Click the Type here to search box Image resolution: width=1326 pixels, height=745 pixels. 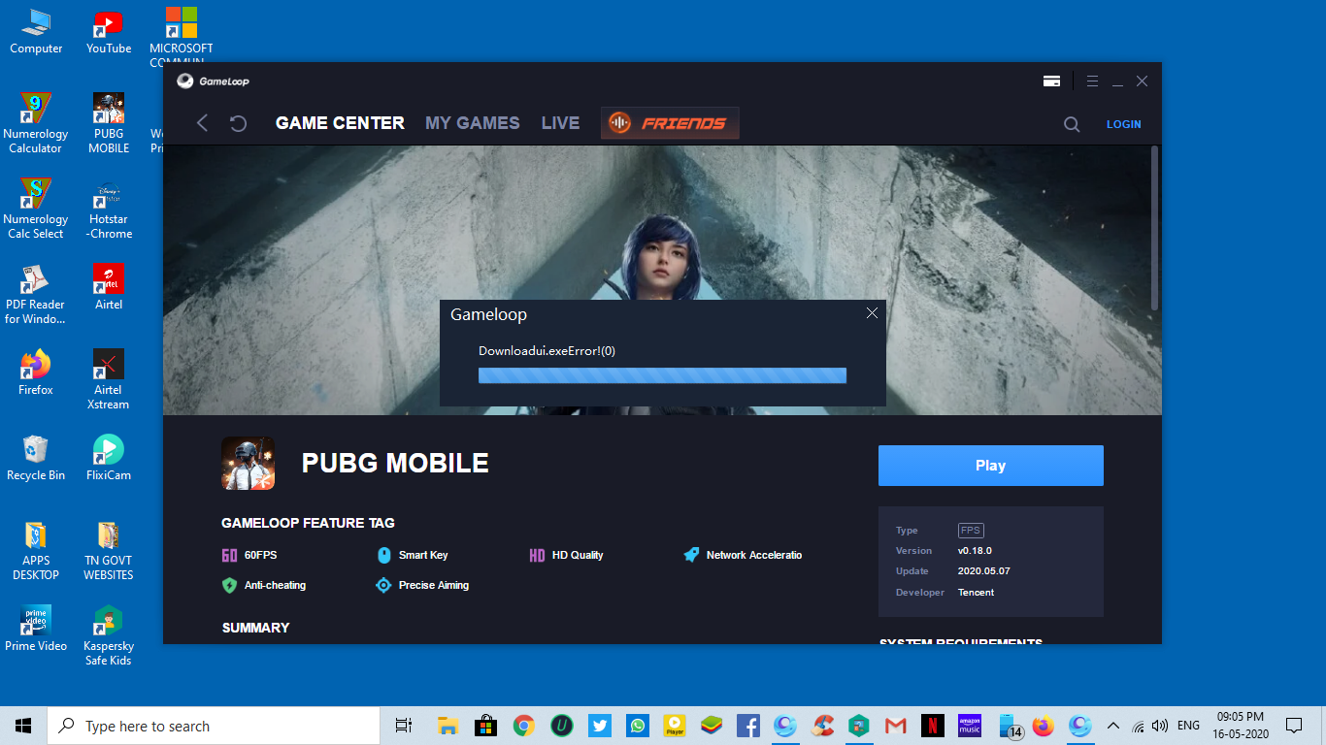(214, 726)
